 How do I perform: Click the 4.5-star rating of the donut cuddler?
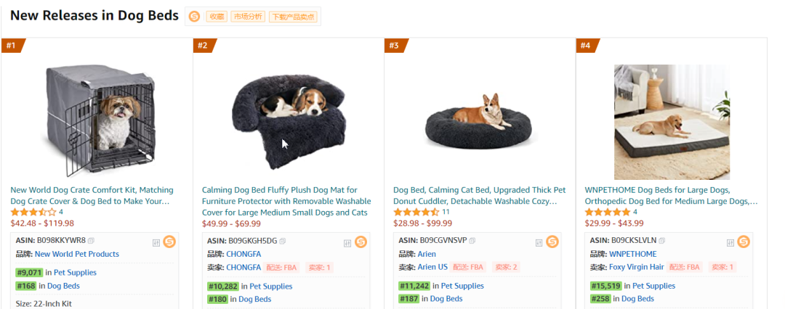416,212
